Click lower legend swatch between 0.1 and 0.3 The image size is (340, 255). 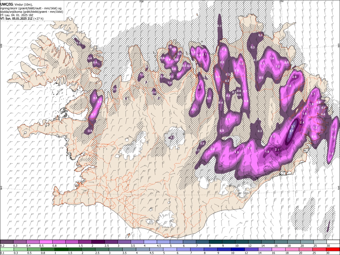(x=7, y=249)
